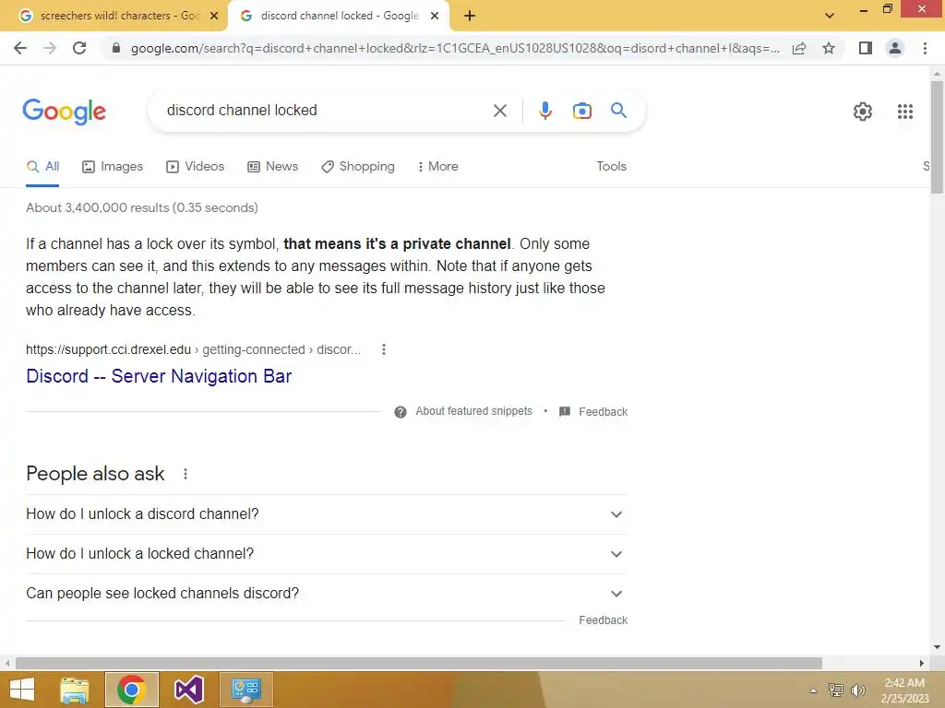Screen dimensions: 945x708
Task: Click the address bar URL
Action: pyautogui.click(x=455, y=48)
